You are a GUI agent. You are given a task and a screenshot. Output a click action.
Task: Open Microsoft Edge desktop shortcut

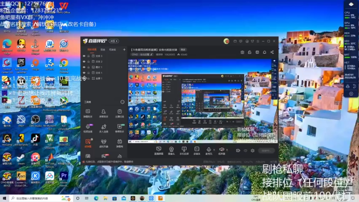coord(7,47)
